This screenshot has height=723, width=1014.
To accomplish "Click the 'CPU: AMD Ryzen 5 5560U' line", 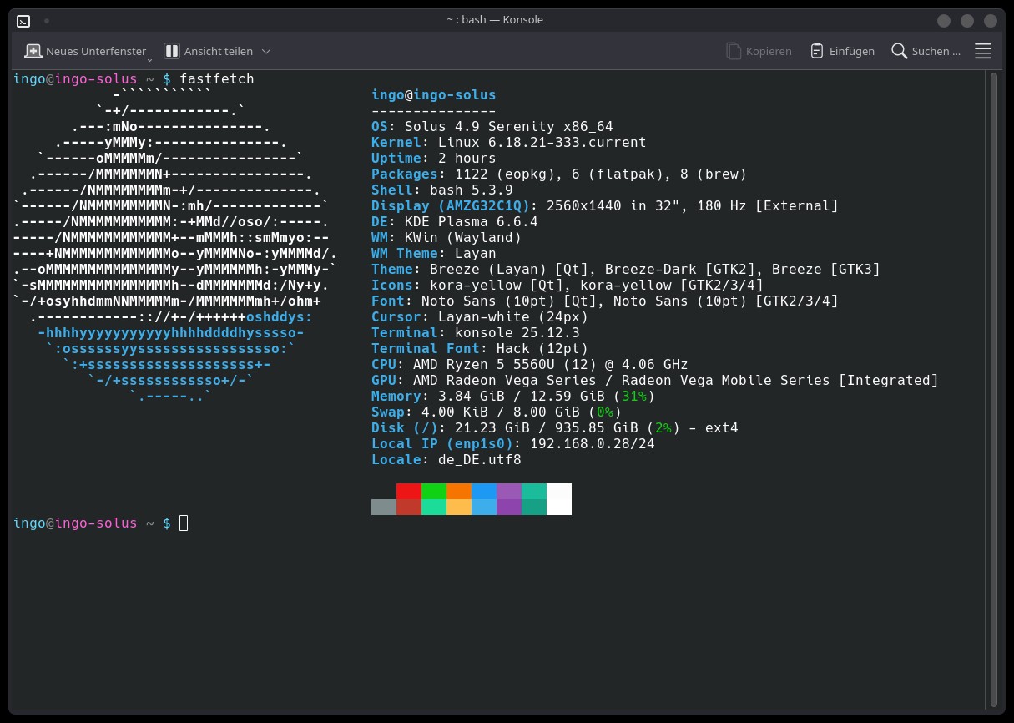I will [x=530, y=364].
